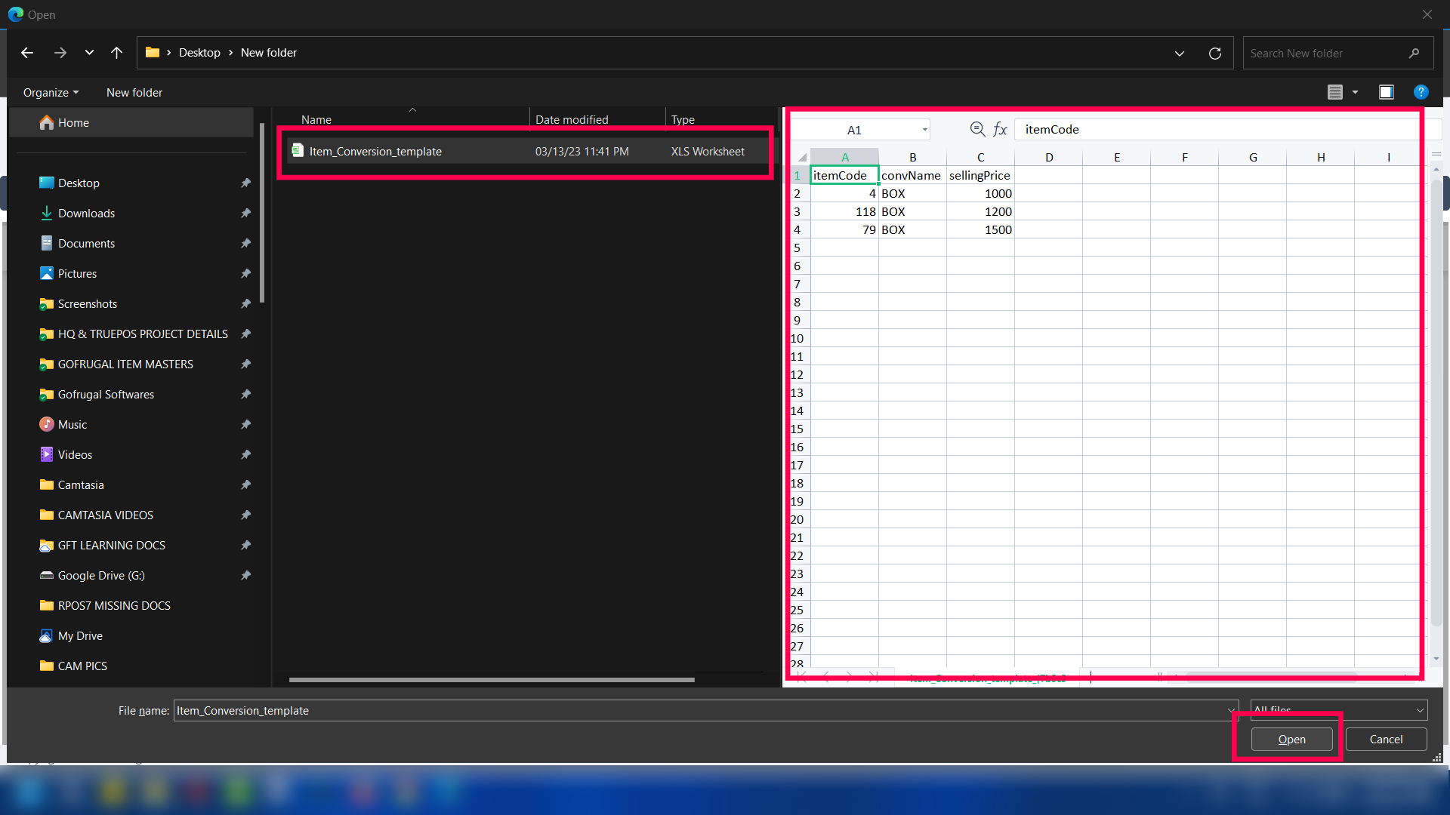Expand the address bar history chevron
1450x815 pixels.
[1179, 54]
